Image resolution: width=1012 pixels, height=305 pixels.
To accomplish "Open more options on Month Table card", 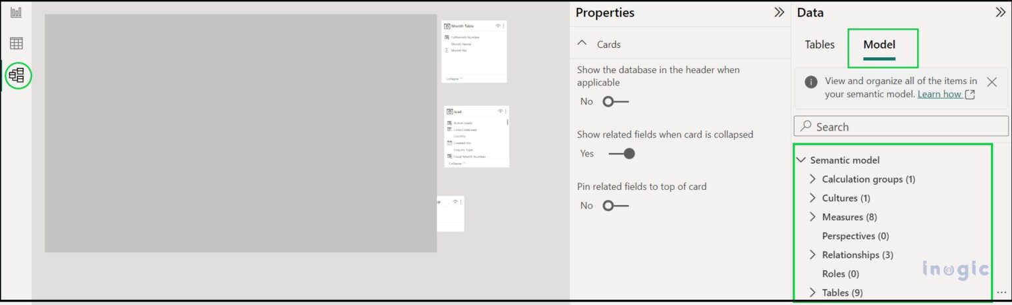I will coord(504,26).
